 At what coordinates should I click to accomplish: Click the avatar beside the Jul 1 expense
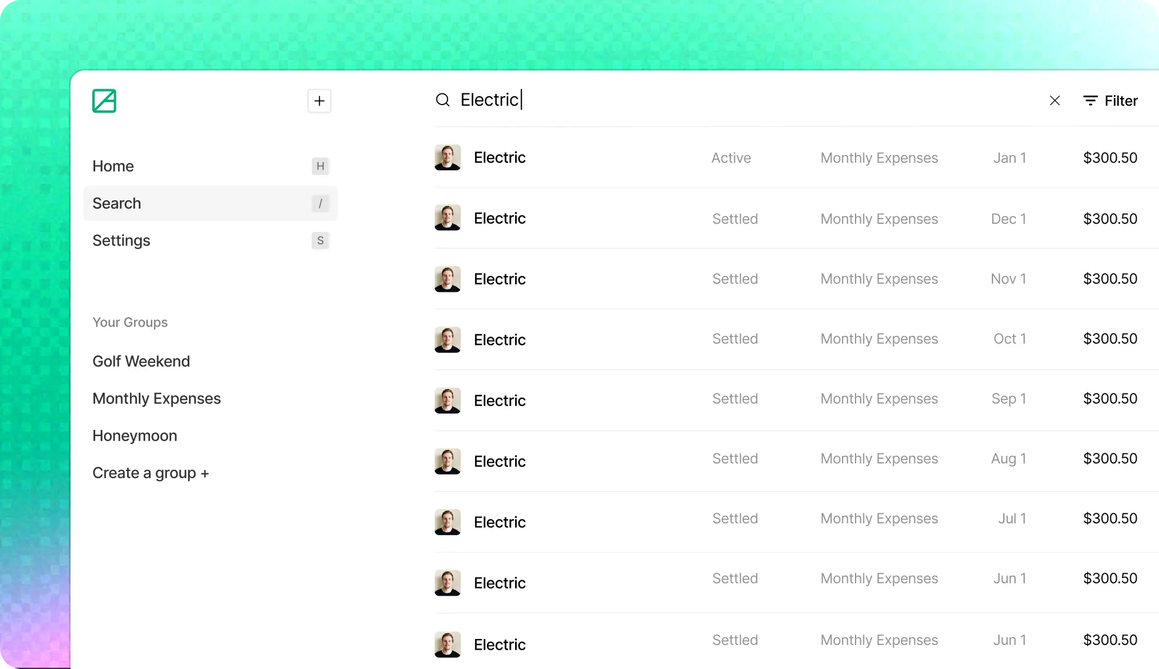click(447, 521)
